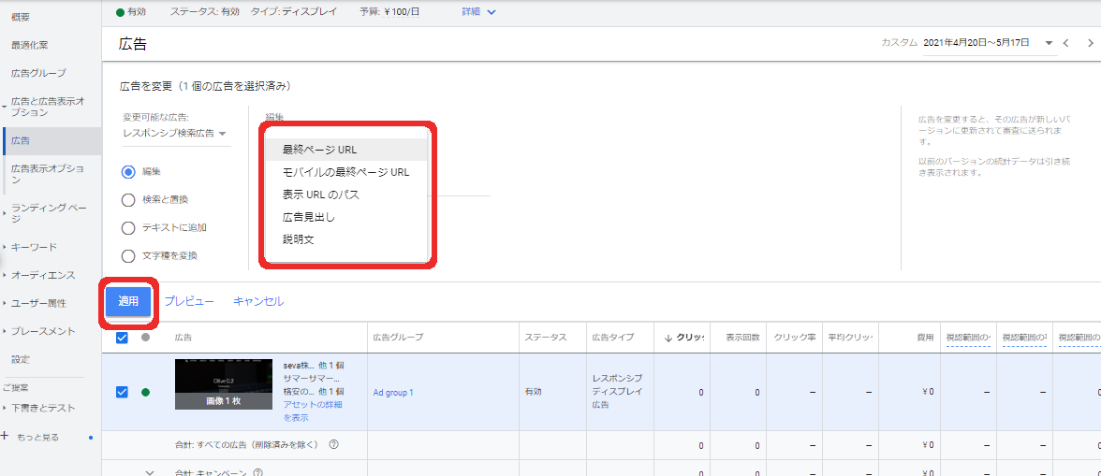Choose 最終ページ URL from the list
The width and height of the screenshot is (1101, 476).
click(319, 150)
